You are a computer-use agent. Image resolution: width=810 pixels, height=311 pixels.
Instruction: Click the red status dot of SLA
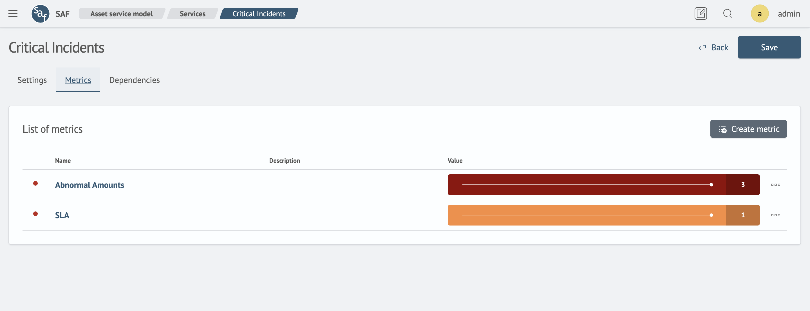pos(35,214)
